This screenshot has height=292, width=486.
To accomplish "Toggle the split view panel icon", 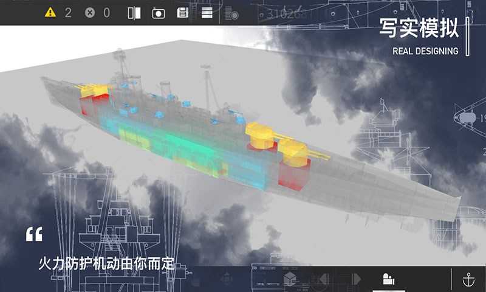I will coord(134,13).
